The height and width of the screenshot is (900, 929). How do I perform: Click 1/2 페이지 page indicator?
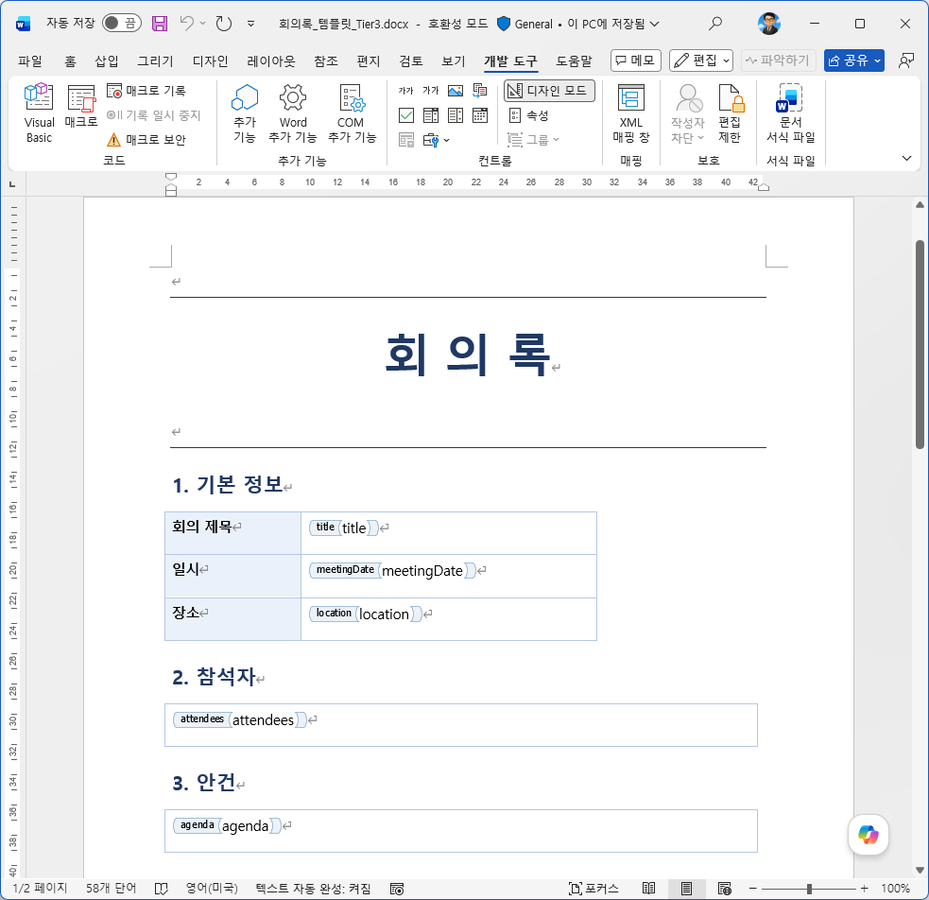40,888
